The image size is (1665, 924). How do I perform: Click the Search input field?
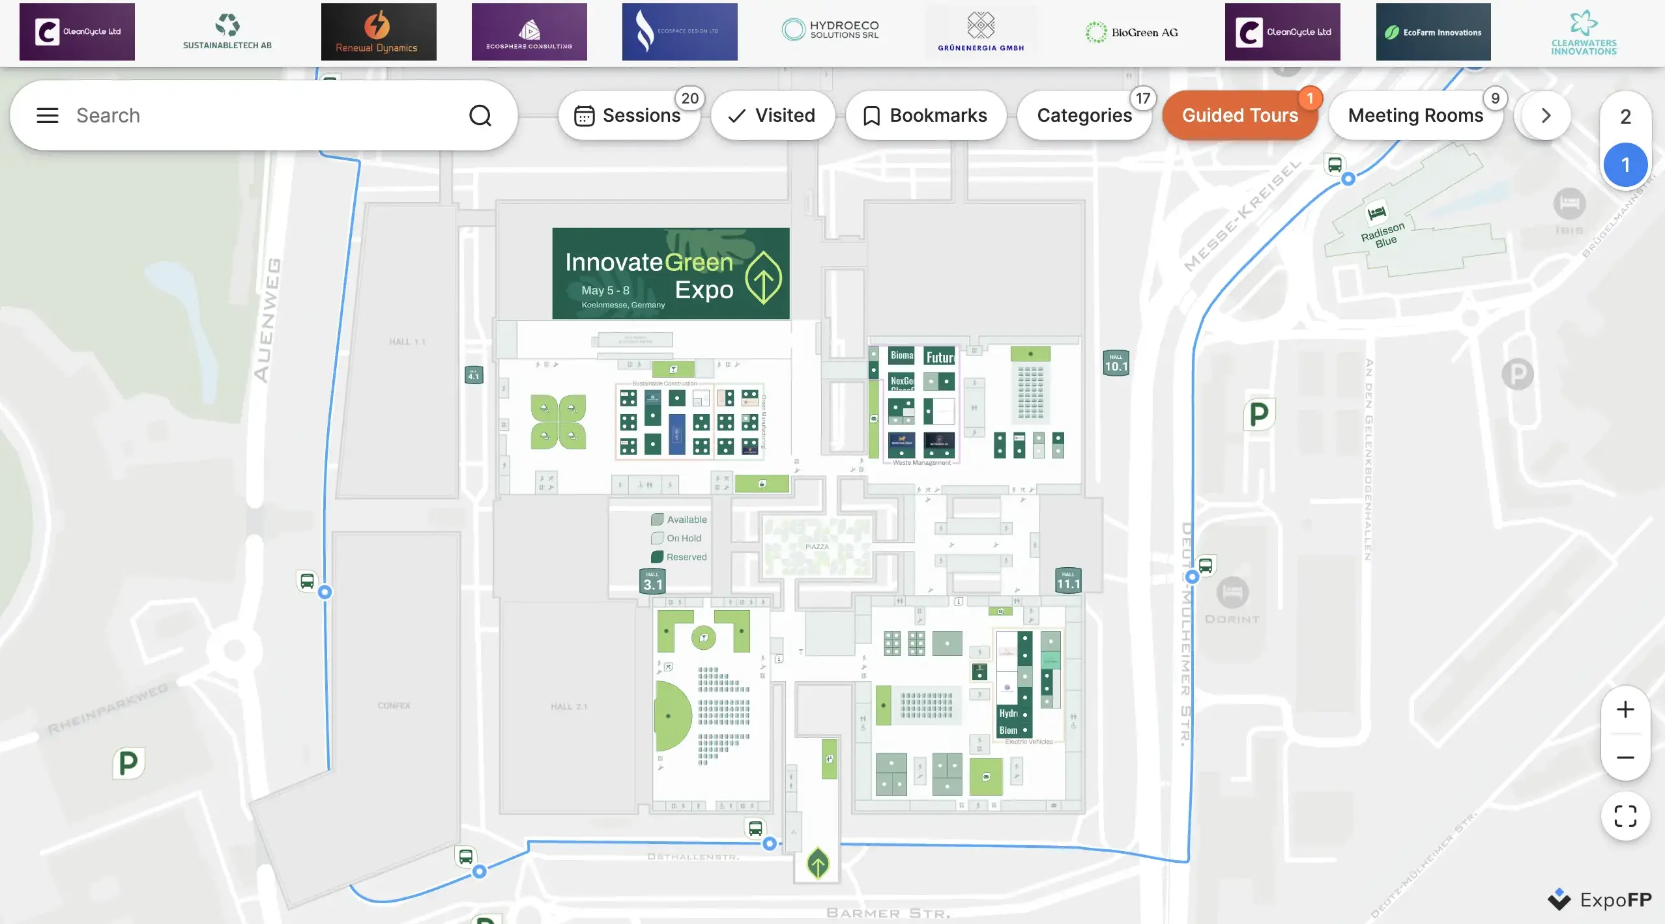tap(261, 116)
